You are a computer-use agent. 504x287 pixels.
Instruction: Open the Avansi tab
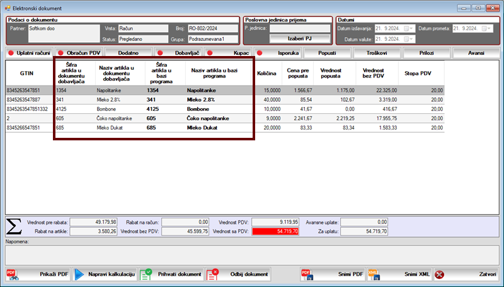[x=476, y=53]
